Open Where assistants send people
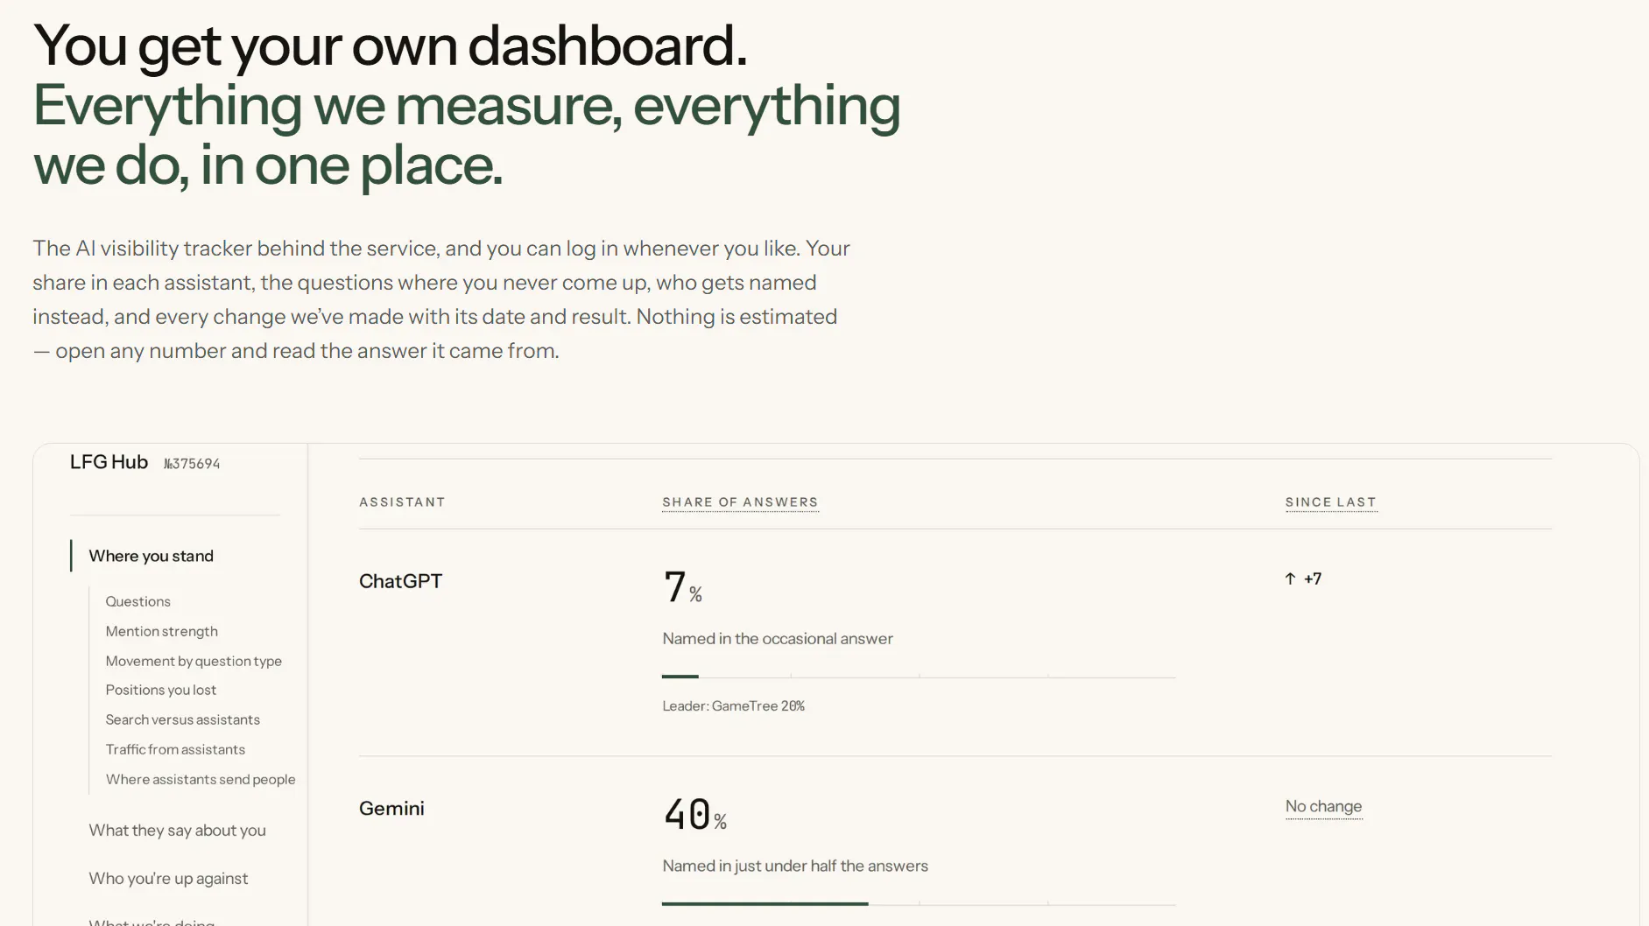 click(x=201, y=779)
